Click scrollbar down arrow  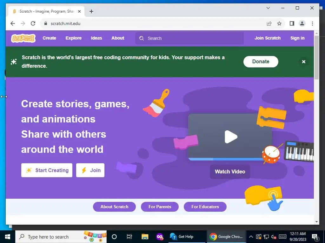(x=316, y=222)
